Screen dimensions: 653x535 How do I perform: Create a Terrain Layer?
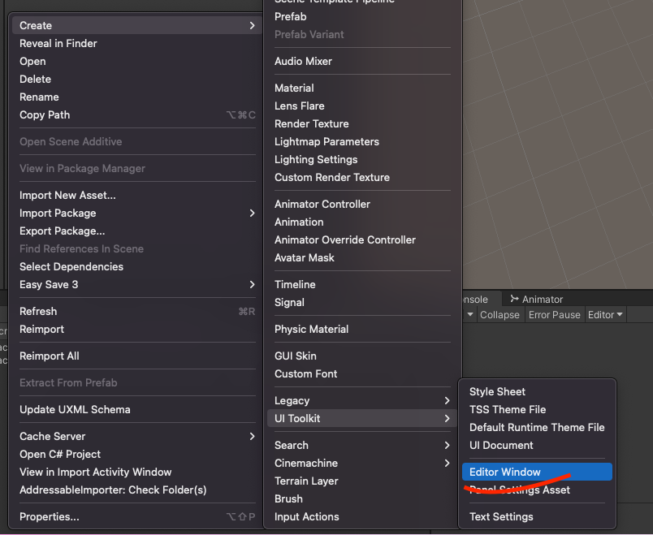(x=362, y=481)
